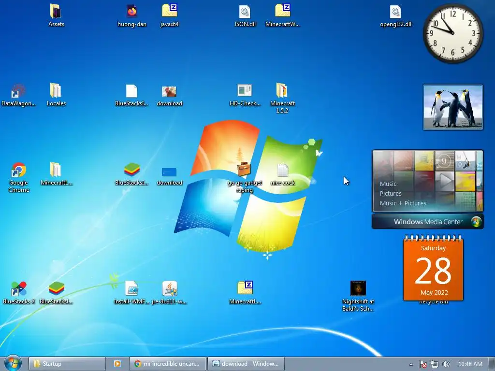Select the blue download image icon
The image size is (495, 371).
169,172
